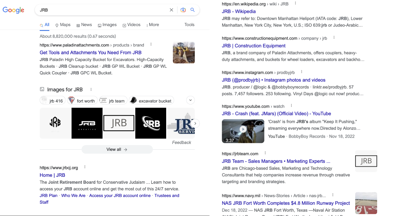Image resolution: width=400 pixels, height=216 pixels.
Task: Click the Google logo
Action: [13, 10]
